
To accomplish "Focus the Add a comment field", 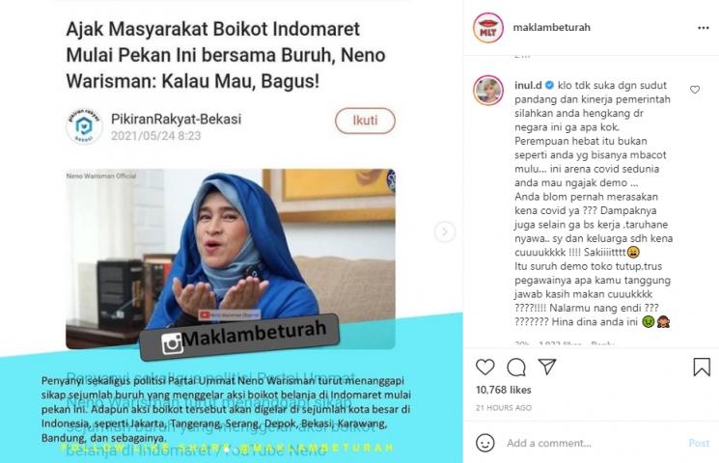I will [x=594, y=443].
